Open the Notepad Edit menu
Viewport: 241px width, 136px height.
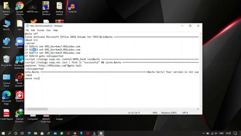click(x=33, y=30)
